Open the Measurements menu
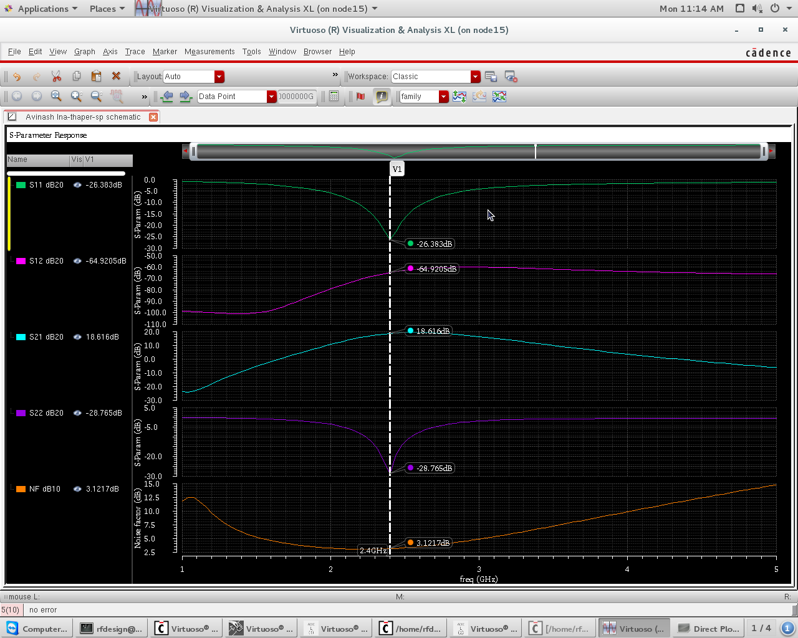Viewport: 798px width, 638px height. tap(209, 52)
